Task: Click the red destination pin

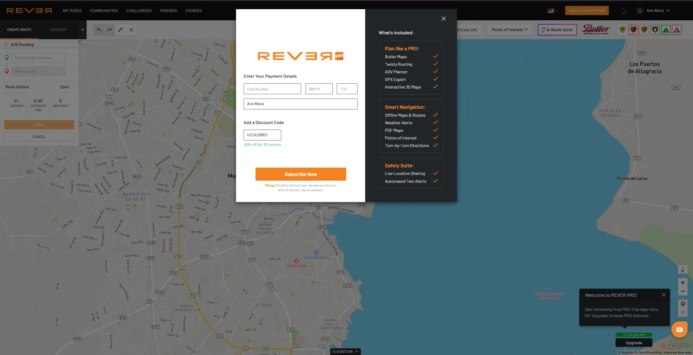Action: (x=7, y=71)
